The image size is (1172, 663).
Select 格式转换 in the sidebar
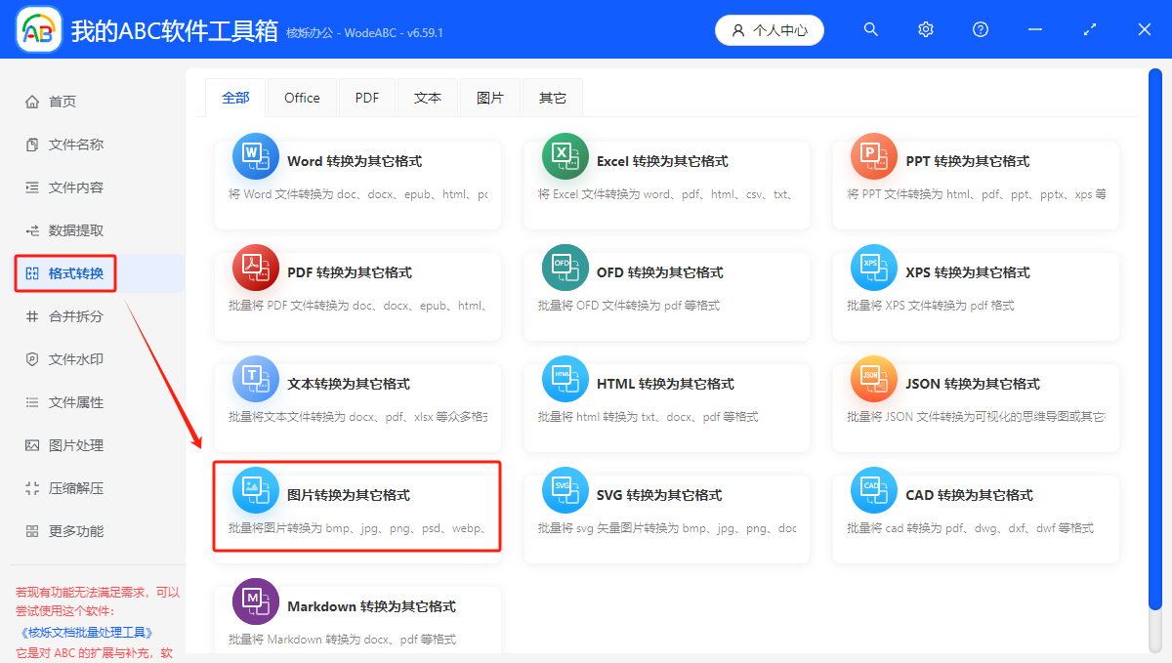[x=64, y=273]
